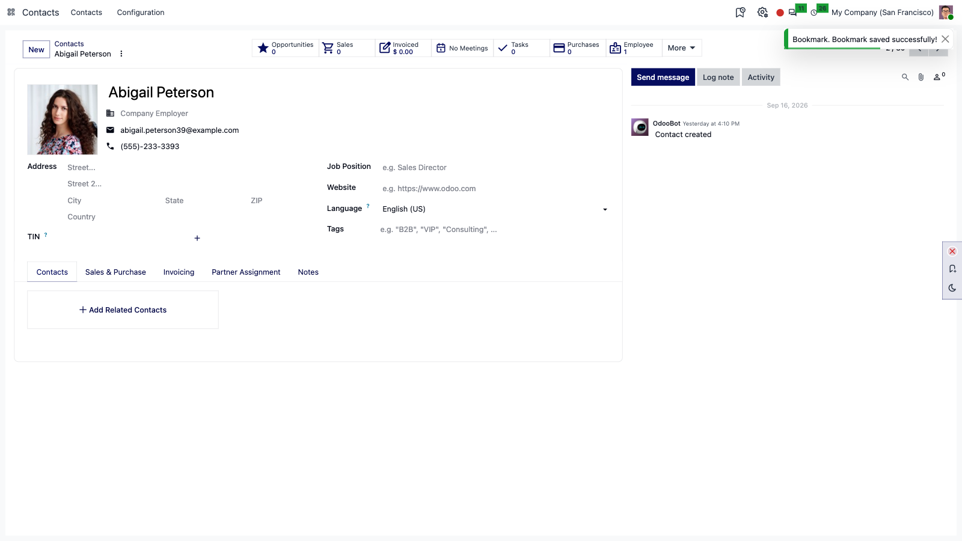Click Add Related Contacts
This screenshot has height=541, width=962.
click(x=123, y=310)
